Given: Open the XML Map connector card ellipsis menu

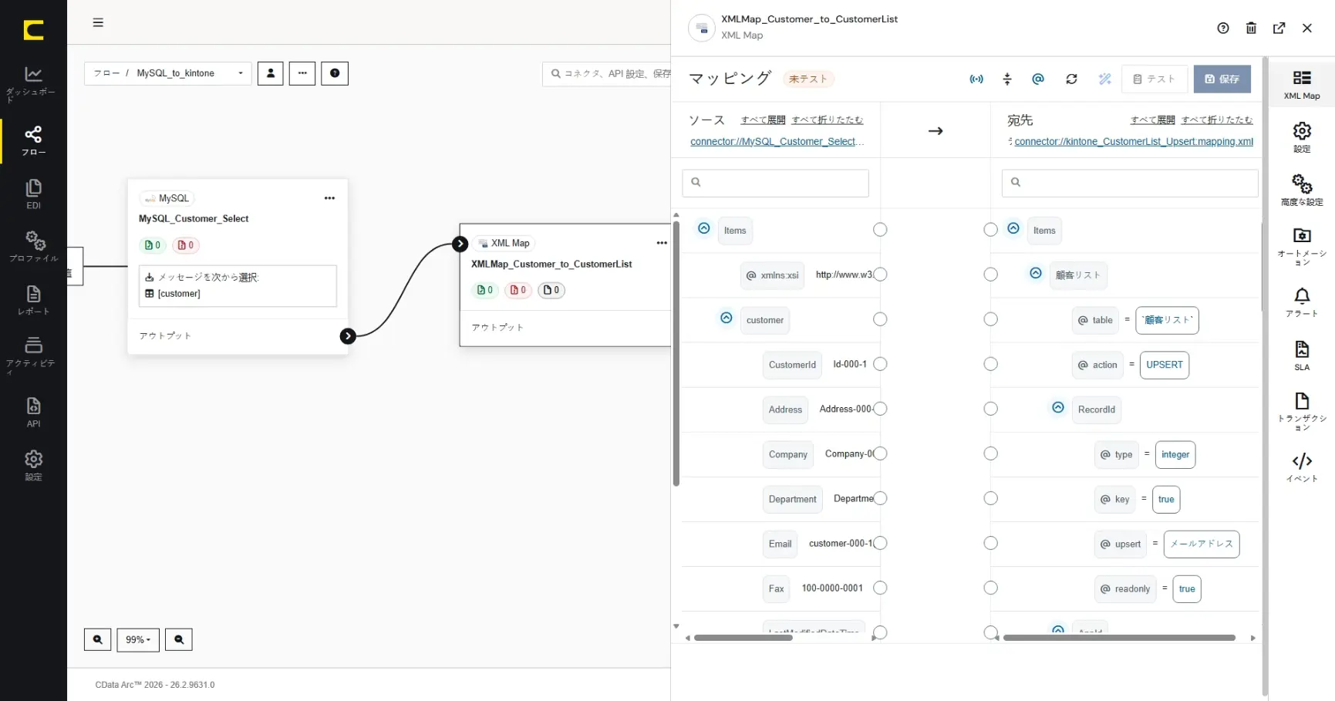Looking at the screenshot, I should [662, 243].
